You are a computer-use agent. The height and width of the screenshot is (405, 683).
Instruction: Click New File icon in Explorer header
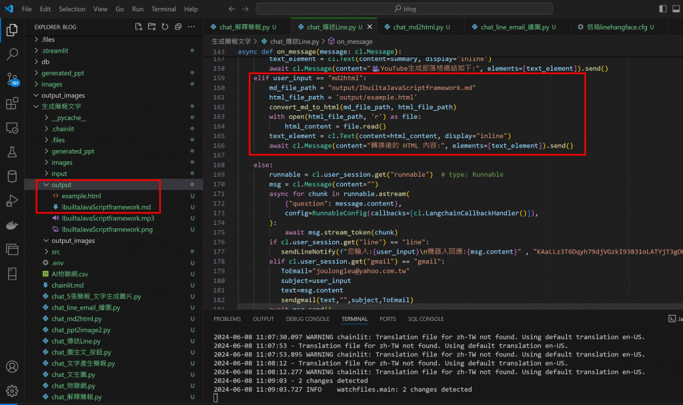coord(139,27)
